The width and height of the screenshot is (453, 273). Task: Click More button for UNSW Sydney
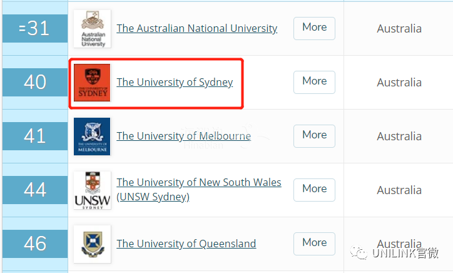[314, 190]
